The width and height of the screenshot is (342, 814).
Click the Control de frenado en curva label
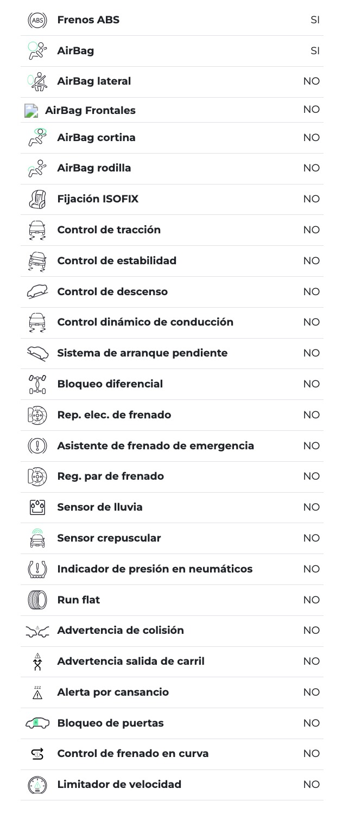(132, 753)
